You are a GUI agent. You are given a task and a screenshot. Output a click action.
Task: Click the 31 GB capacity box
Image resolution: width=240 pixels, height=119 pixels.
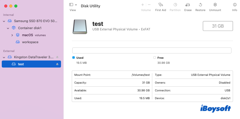[x=218, y=26]
